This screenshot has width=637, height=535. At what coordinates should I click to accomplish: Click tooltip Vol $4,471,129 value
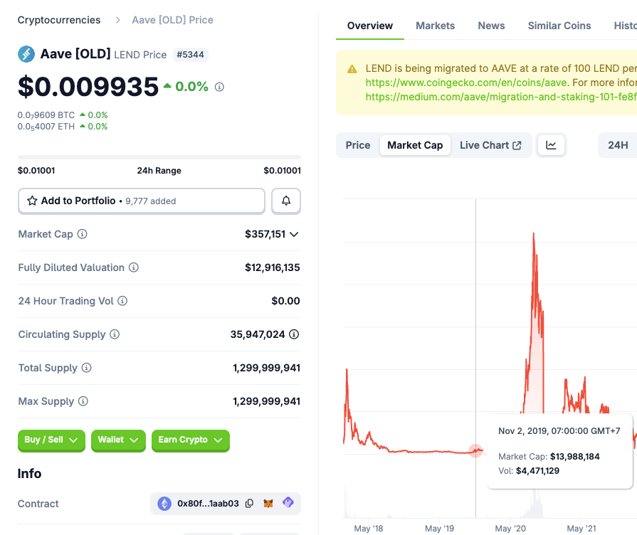click(537, 470)
